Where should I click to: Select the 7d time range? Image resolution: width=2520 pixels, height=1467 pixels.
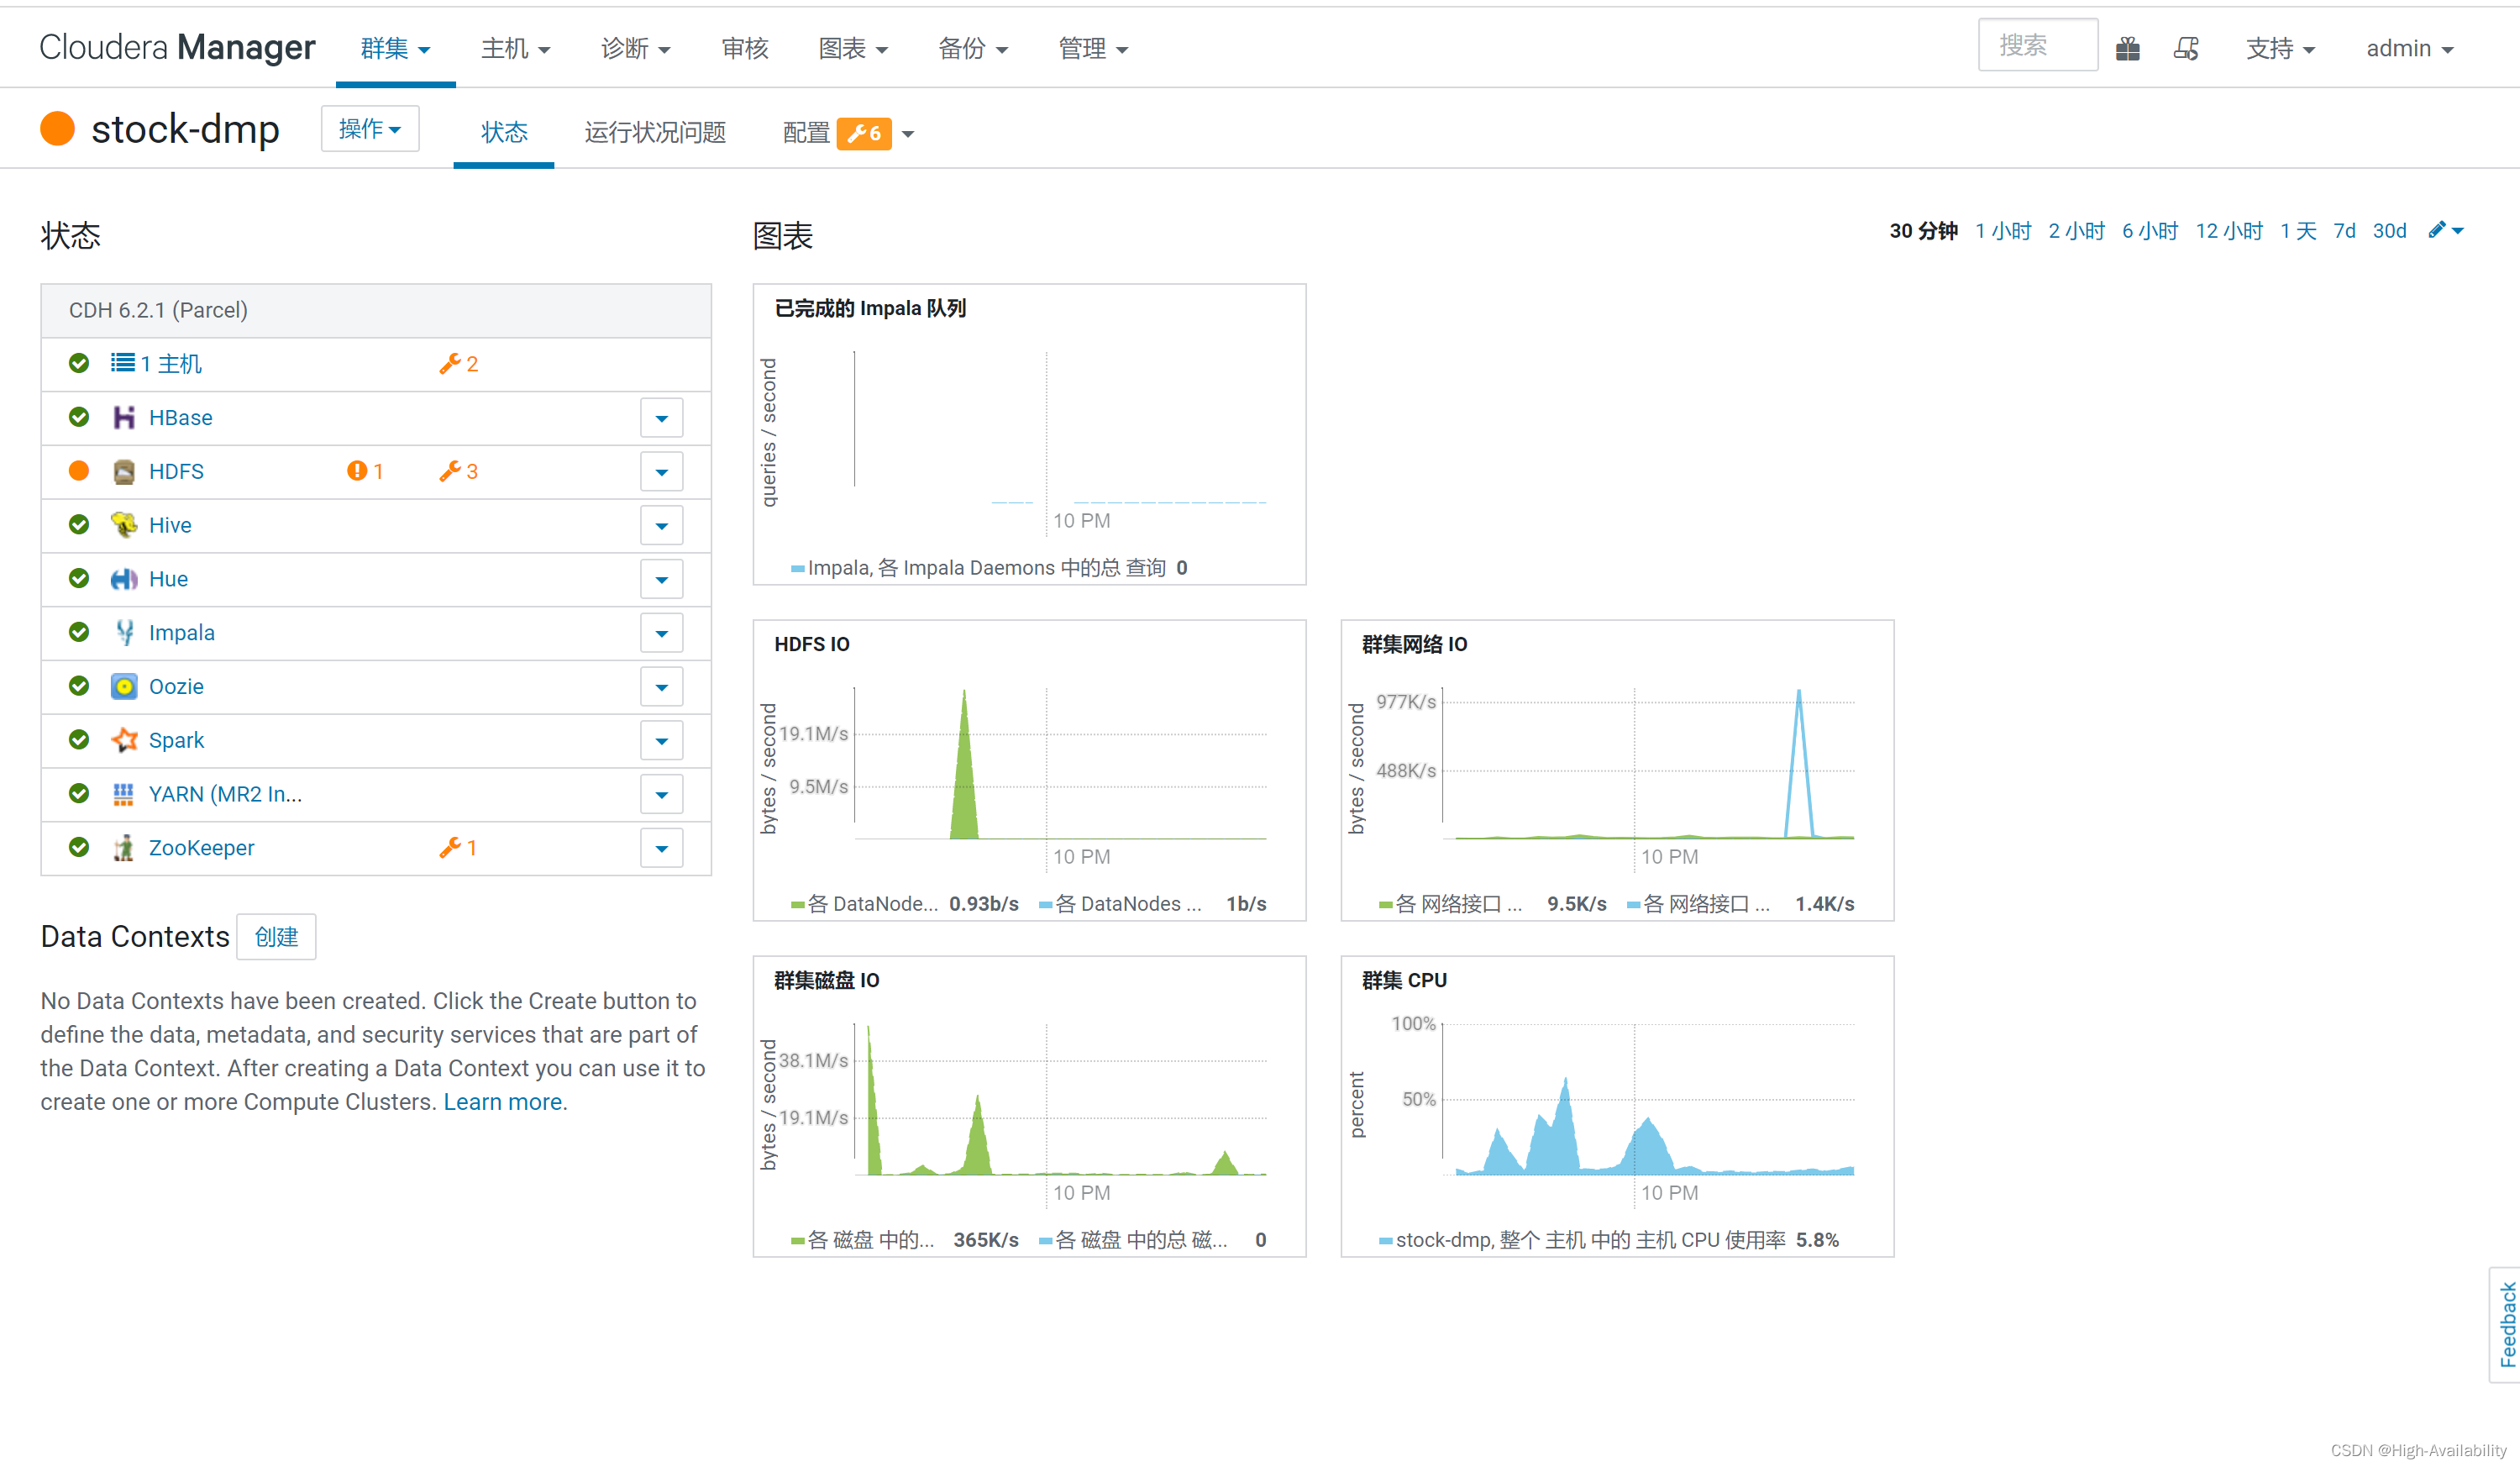2344,231
